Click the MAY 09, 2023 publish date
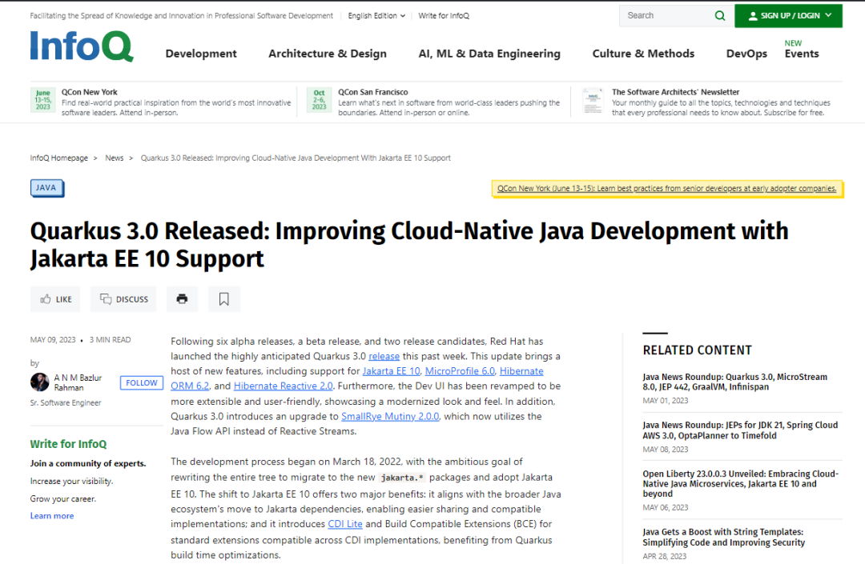 [53, 340]
